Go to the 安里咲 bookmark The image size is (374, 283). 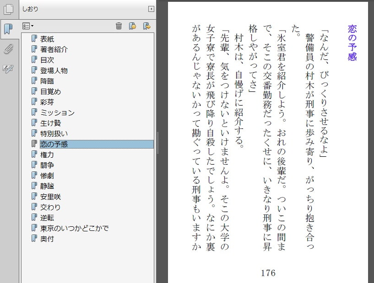[50, 197]
